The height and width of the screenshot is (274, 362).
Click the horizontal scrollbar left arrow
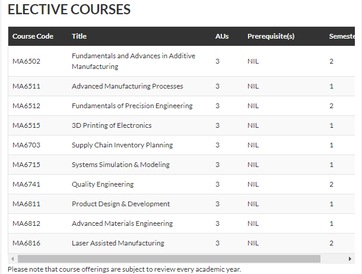point(12,259)
